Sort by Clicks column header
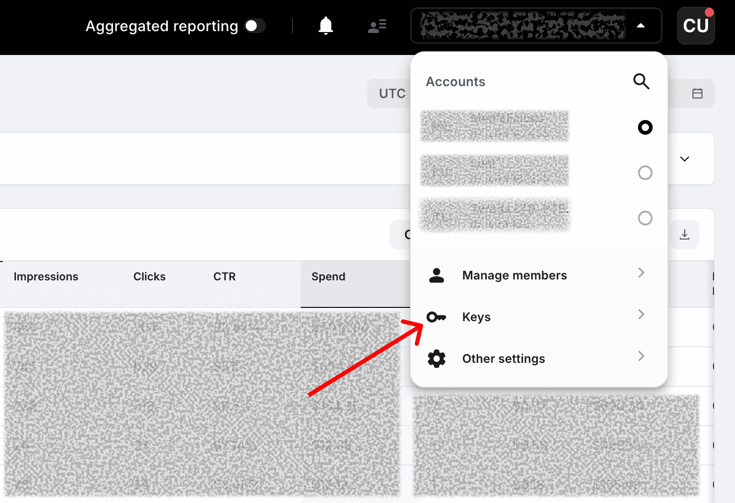Viewport: 735px width, 503px height. [x=149, y=277]
